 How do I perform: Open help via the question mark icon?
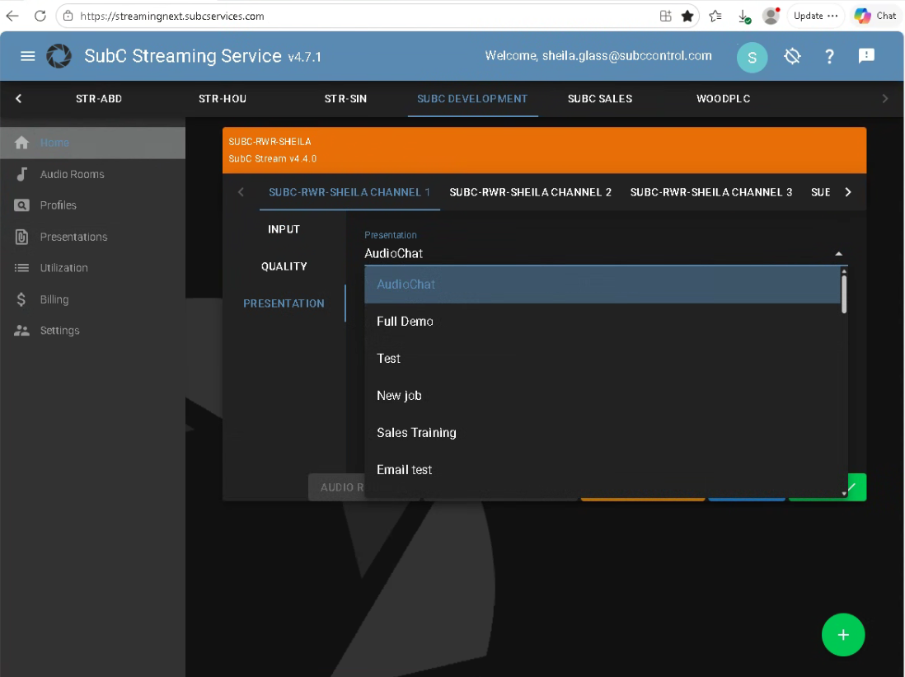[829, 56]
